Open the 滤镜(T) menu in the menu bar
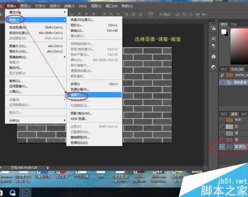 [69, 6]
